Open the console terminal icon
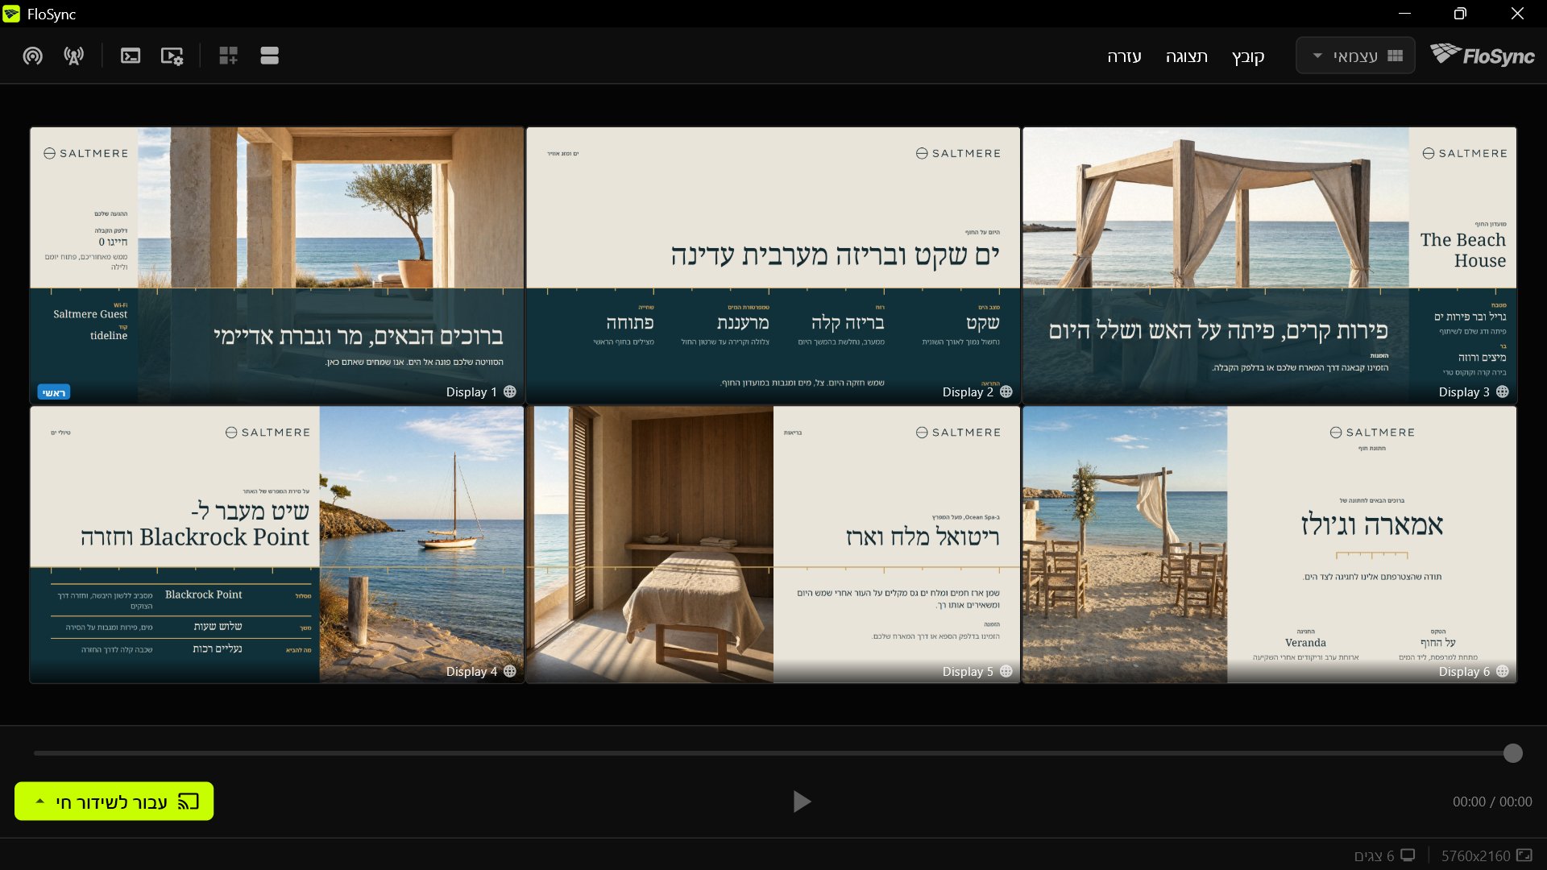 click(131, 56)
